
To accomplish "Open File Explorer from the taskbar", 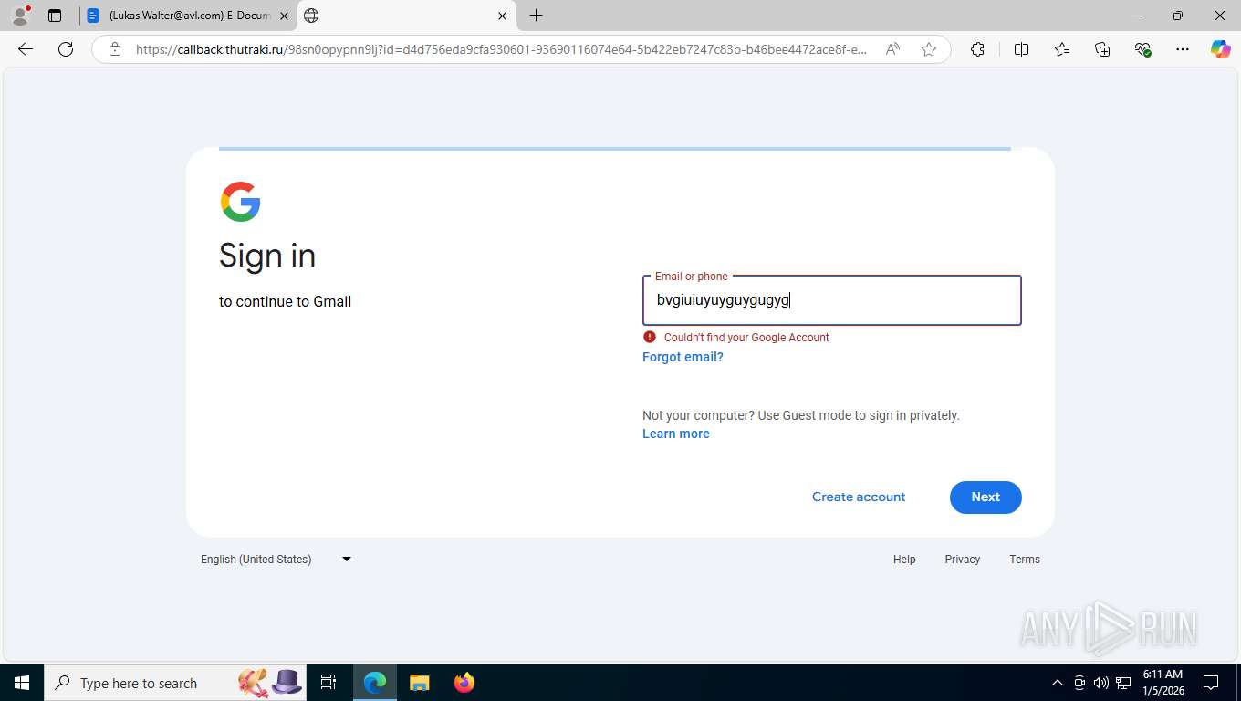I will (419, 683).
